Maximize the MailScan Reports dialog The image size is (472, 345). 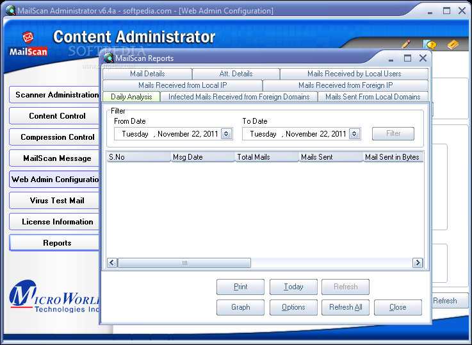click(407, 58)
